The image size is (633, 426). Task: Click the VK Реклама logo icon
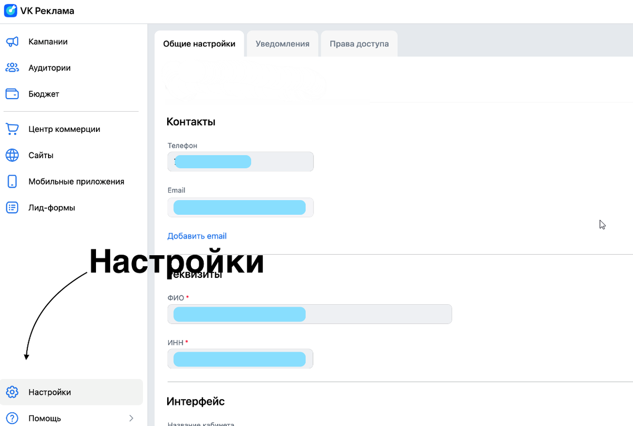click(x=11, y=11)
